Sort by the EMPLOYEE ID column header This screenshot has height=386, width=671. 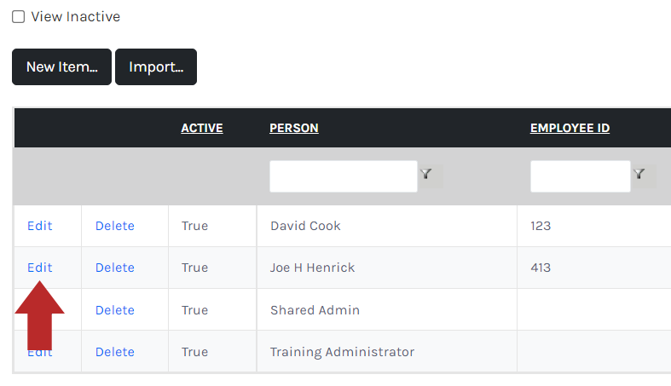[570, 128]
